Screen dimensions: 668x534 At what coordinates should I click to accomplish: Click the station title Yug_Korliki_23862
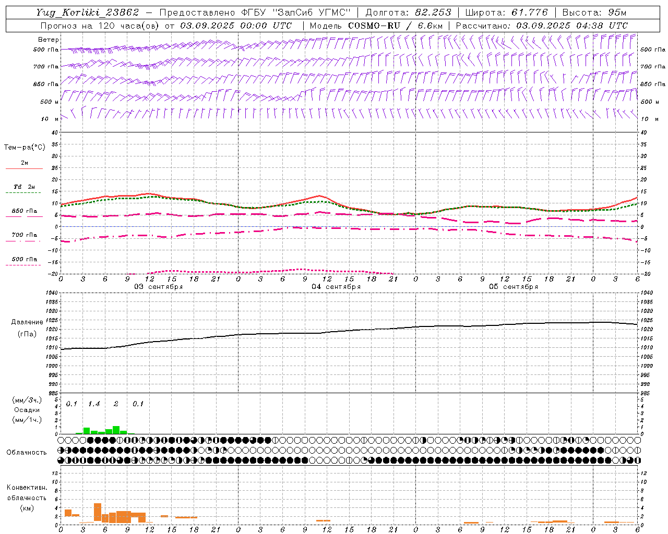coord(87,13)
